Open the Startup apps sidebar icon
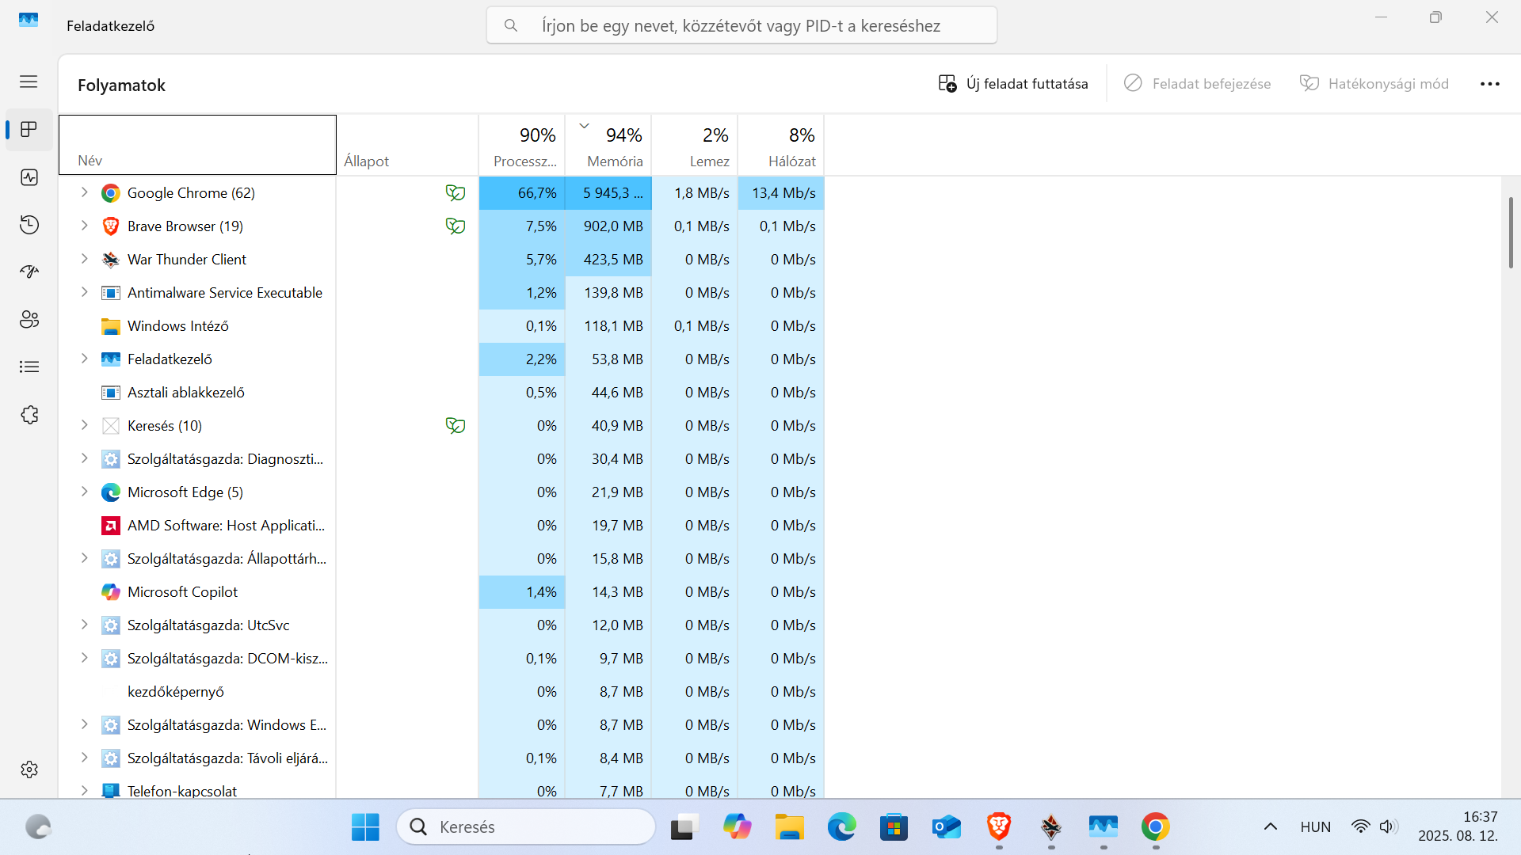This screenshot has width=1521, height=855. pos(29,272)
